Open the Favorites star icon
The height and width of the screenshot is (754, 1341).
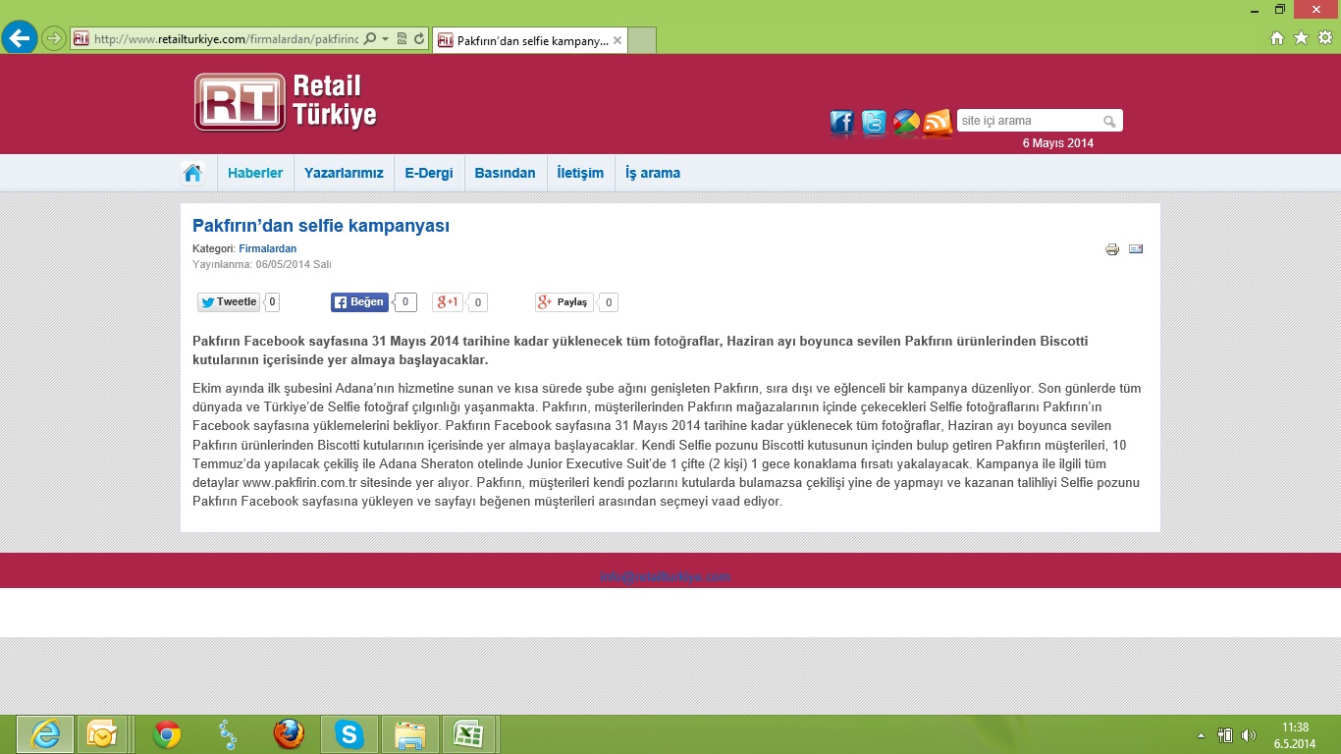click(1301, 38)
